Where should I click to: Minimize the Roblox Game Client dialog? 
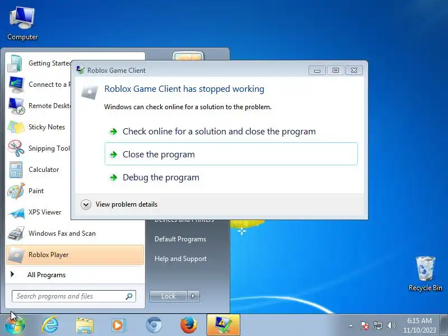[x=317, y=71]
